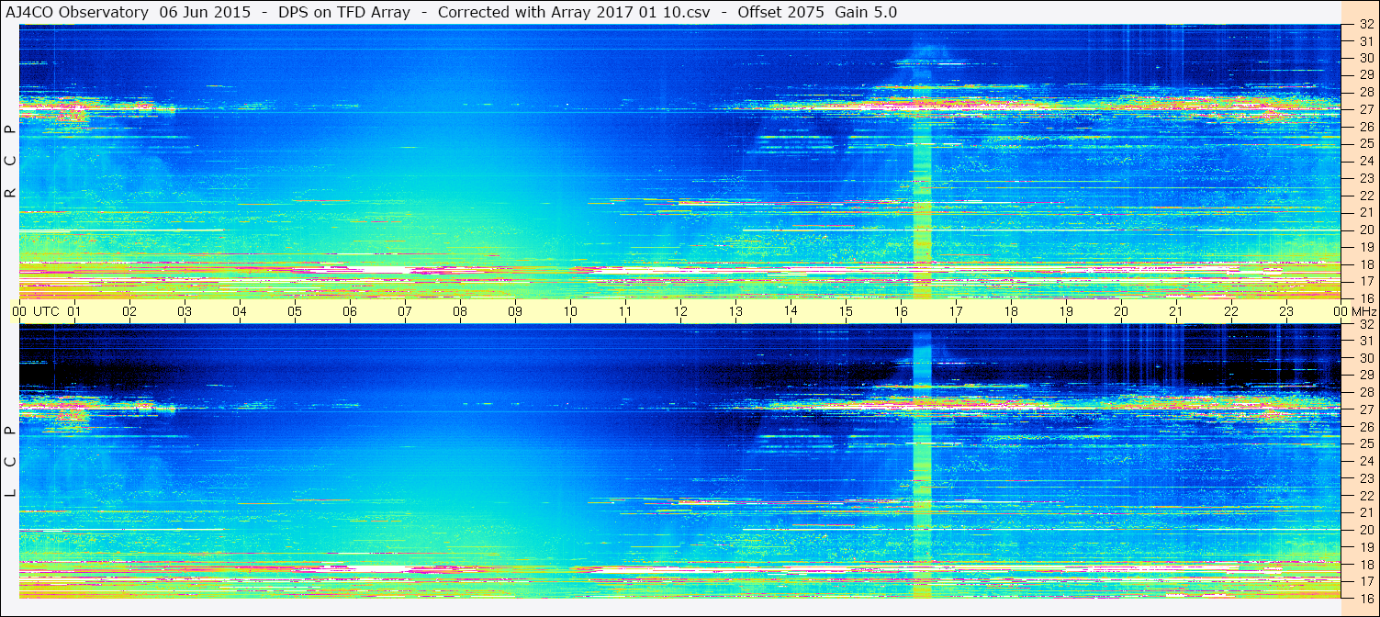The height and width of the screenshot is (617, 1380).
Task: Click hour 21 on the UTC time axis
Action: [x=1176, y=311]
